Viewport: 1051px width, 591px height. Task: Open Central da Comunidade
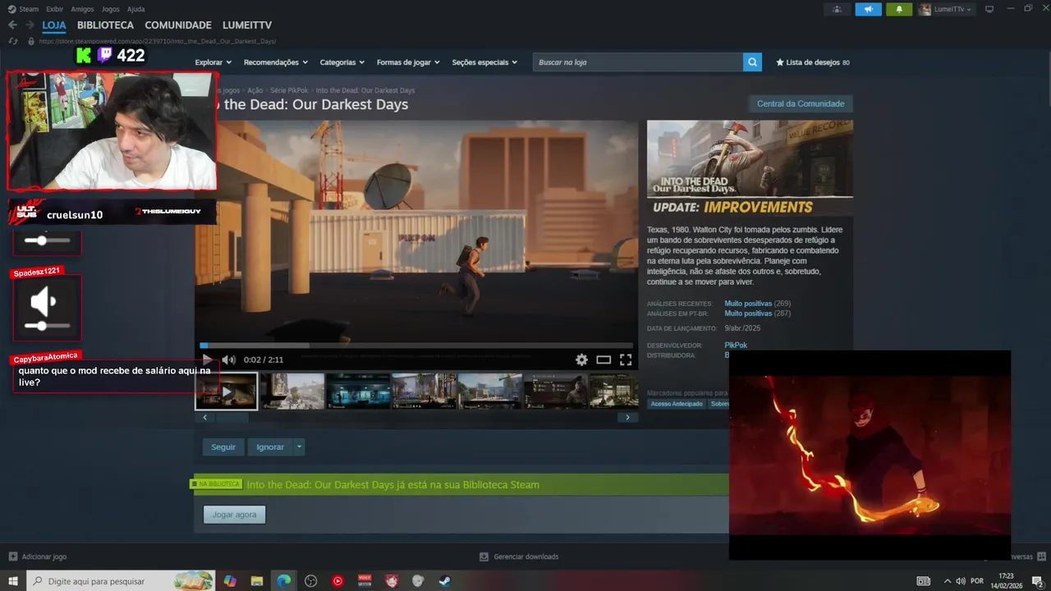pos(801,103)
